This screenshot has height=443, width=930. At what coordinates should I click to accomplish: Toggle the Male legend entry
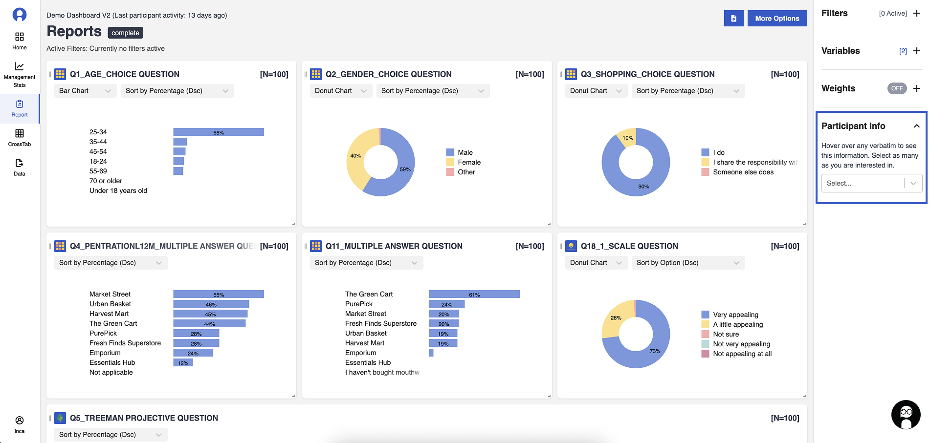click(465, 152)
